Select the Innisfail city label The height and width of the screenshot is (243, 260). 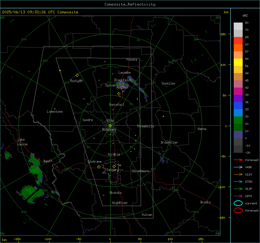(116, 105)
